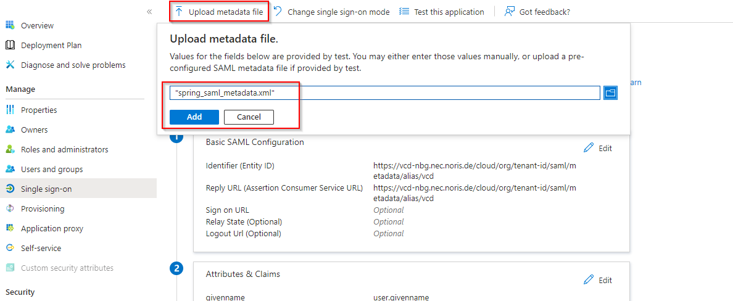Click Change single sign-on mode
This screenshot has width=733, height=301.
pyautogui.click(x=331, y=12)
